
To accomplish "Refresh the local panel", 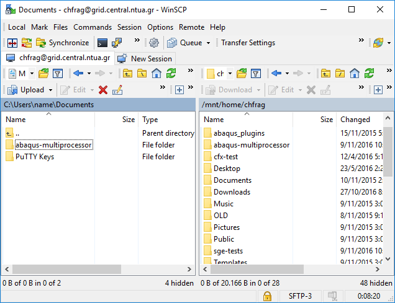I will click(x=171, y=74).
